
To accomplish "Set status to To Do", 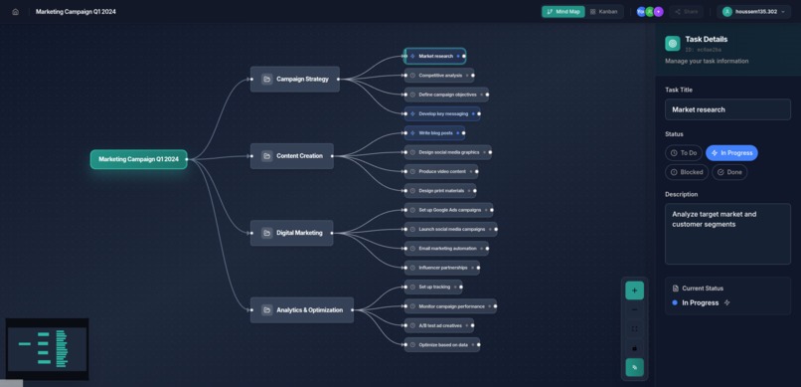I will coord(684,153).
